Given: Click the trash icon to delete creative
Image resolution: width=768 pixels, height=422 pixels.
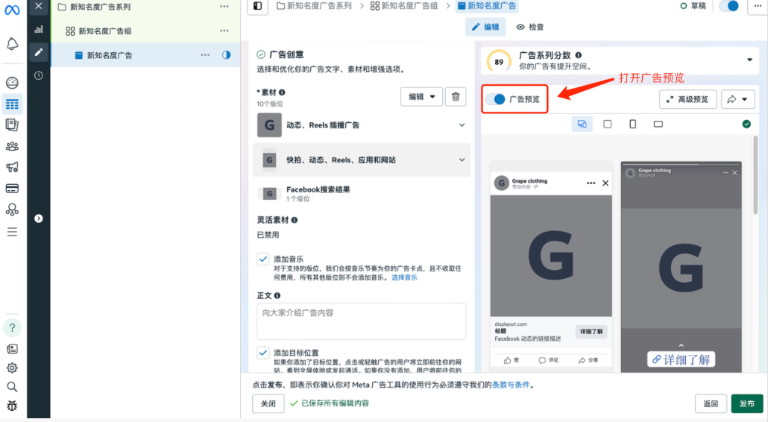Looking at the screenshot, I should 456,97.
